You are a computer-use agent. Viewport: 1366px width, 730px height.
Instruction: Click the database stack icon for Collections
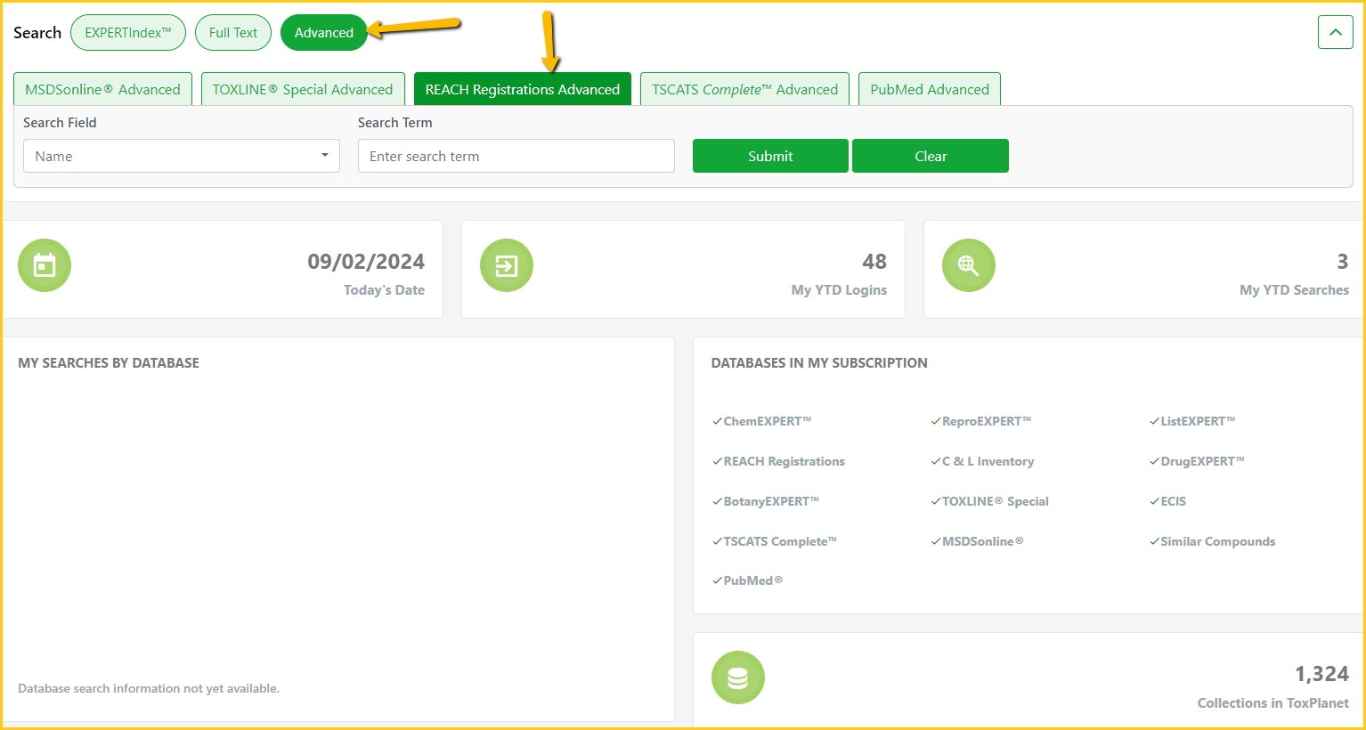pyautogui.click(x=737, y=677)
